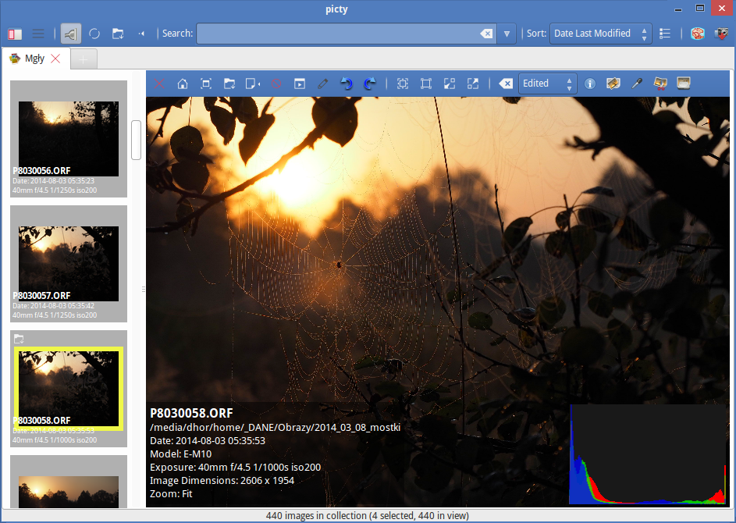The width and height of the screenshot is (736, 523).
Task: Click the scanner-like icon at toolbar end
Action: (684, 84)
